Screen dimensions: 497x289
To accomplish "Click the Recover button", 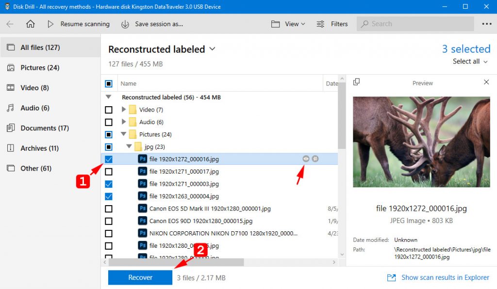I will (140, 277).
